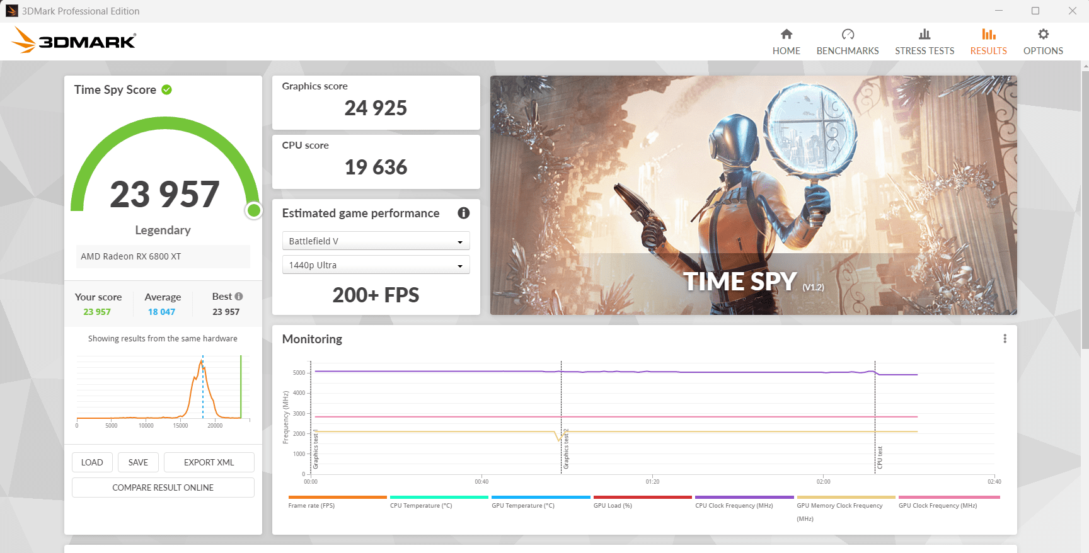The image size is (1089, 553).
Task: Click the score gauge green knob
Action: [254, 210]
